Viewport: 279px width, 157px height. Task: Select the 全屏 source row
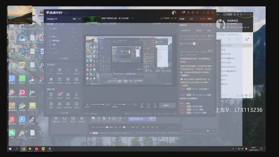click(63, 45)
